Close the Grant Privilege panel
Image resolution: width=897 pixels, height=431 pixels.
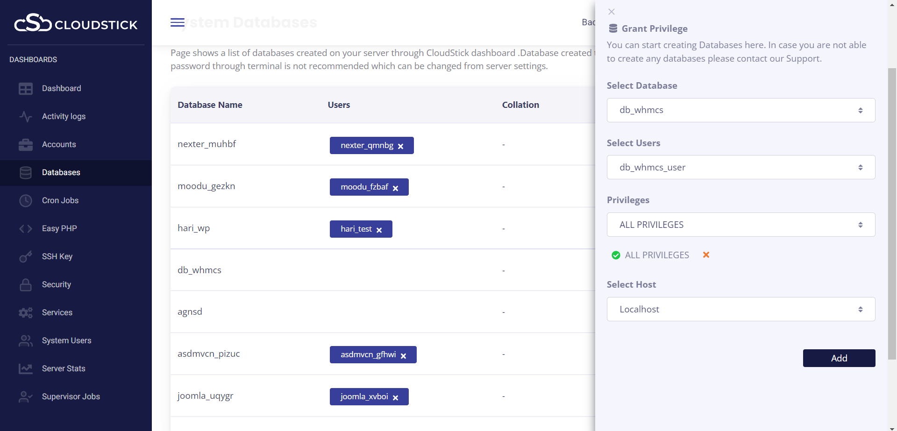click(x=612, y=12)
